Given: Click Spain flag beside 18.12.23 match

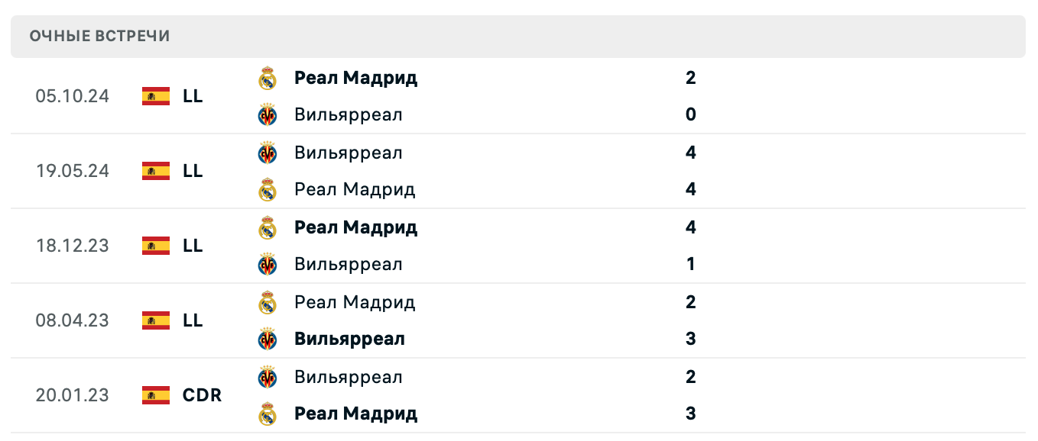Looking at the screenshot, I should (x=156, y=246).
